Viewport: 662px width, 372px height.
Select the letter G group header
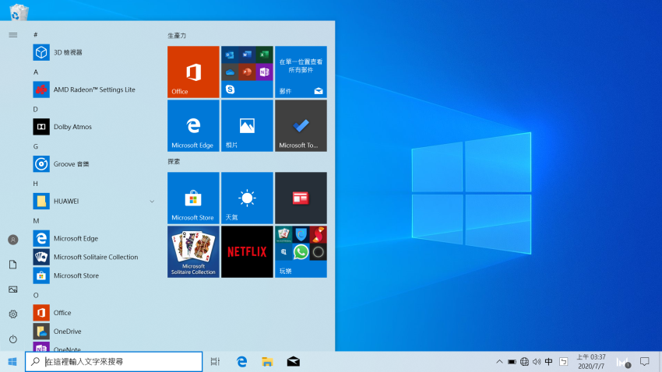pos(36,146)
